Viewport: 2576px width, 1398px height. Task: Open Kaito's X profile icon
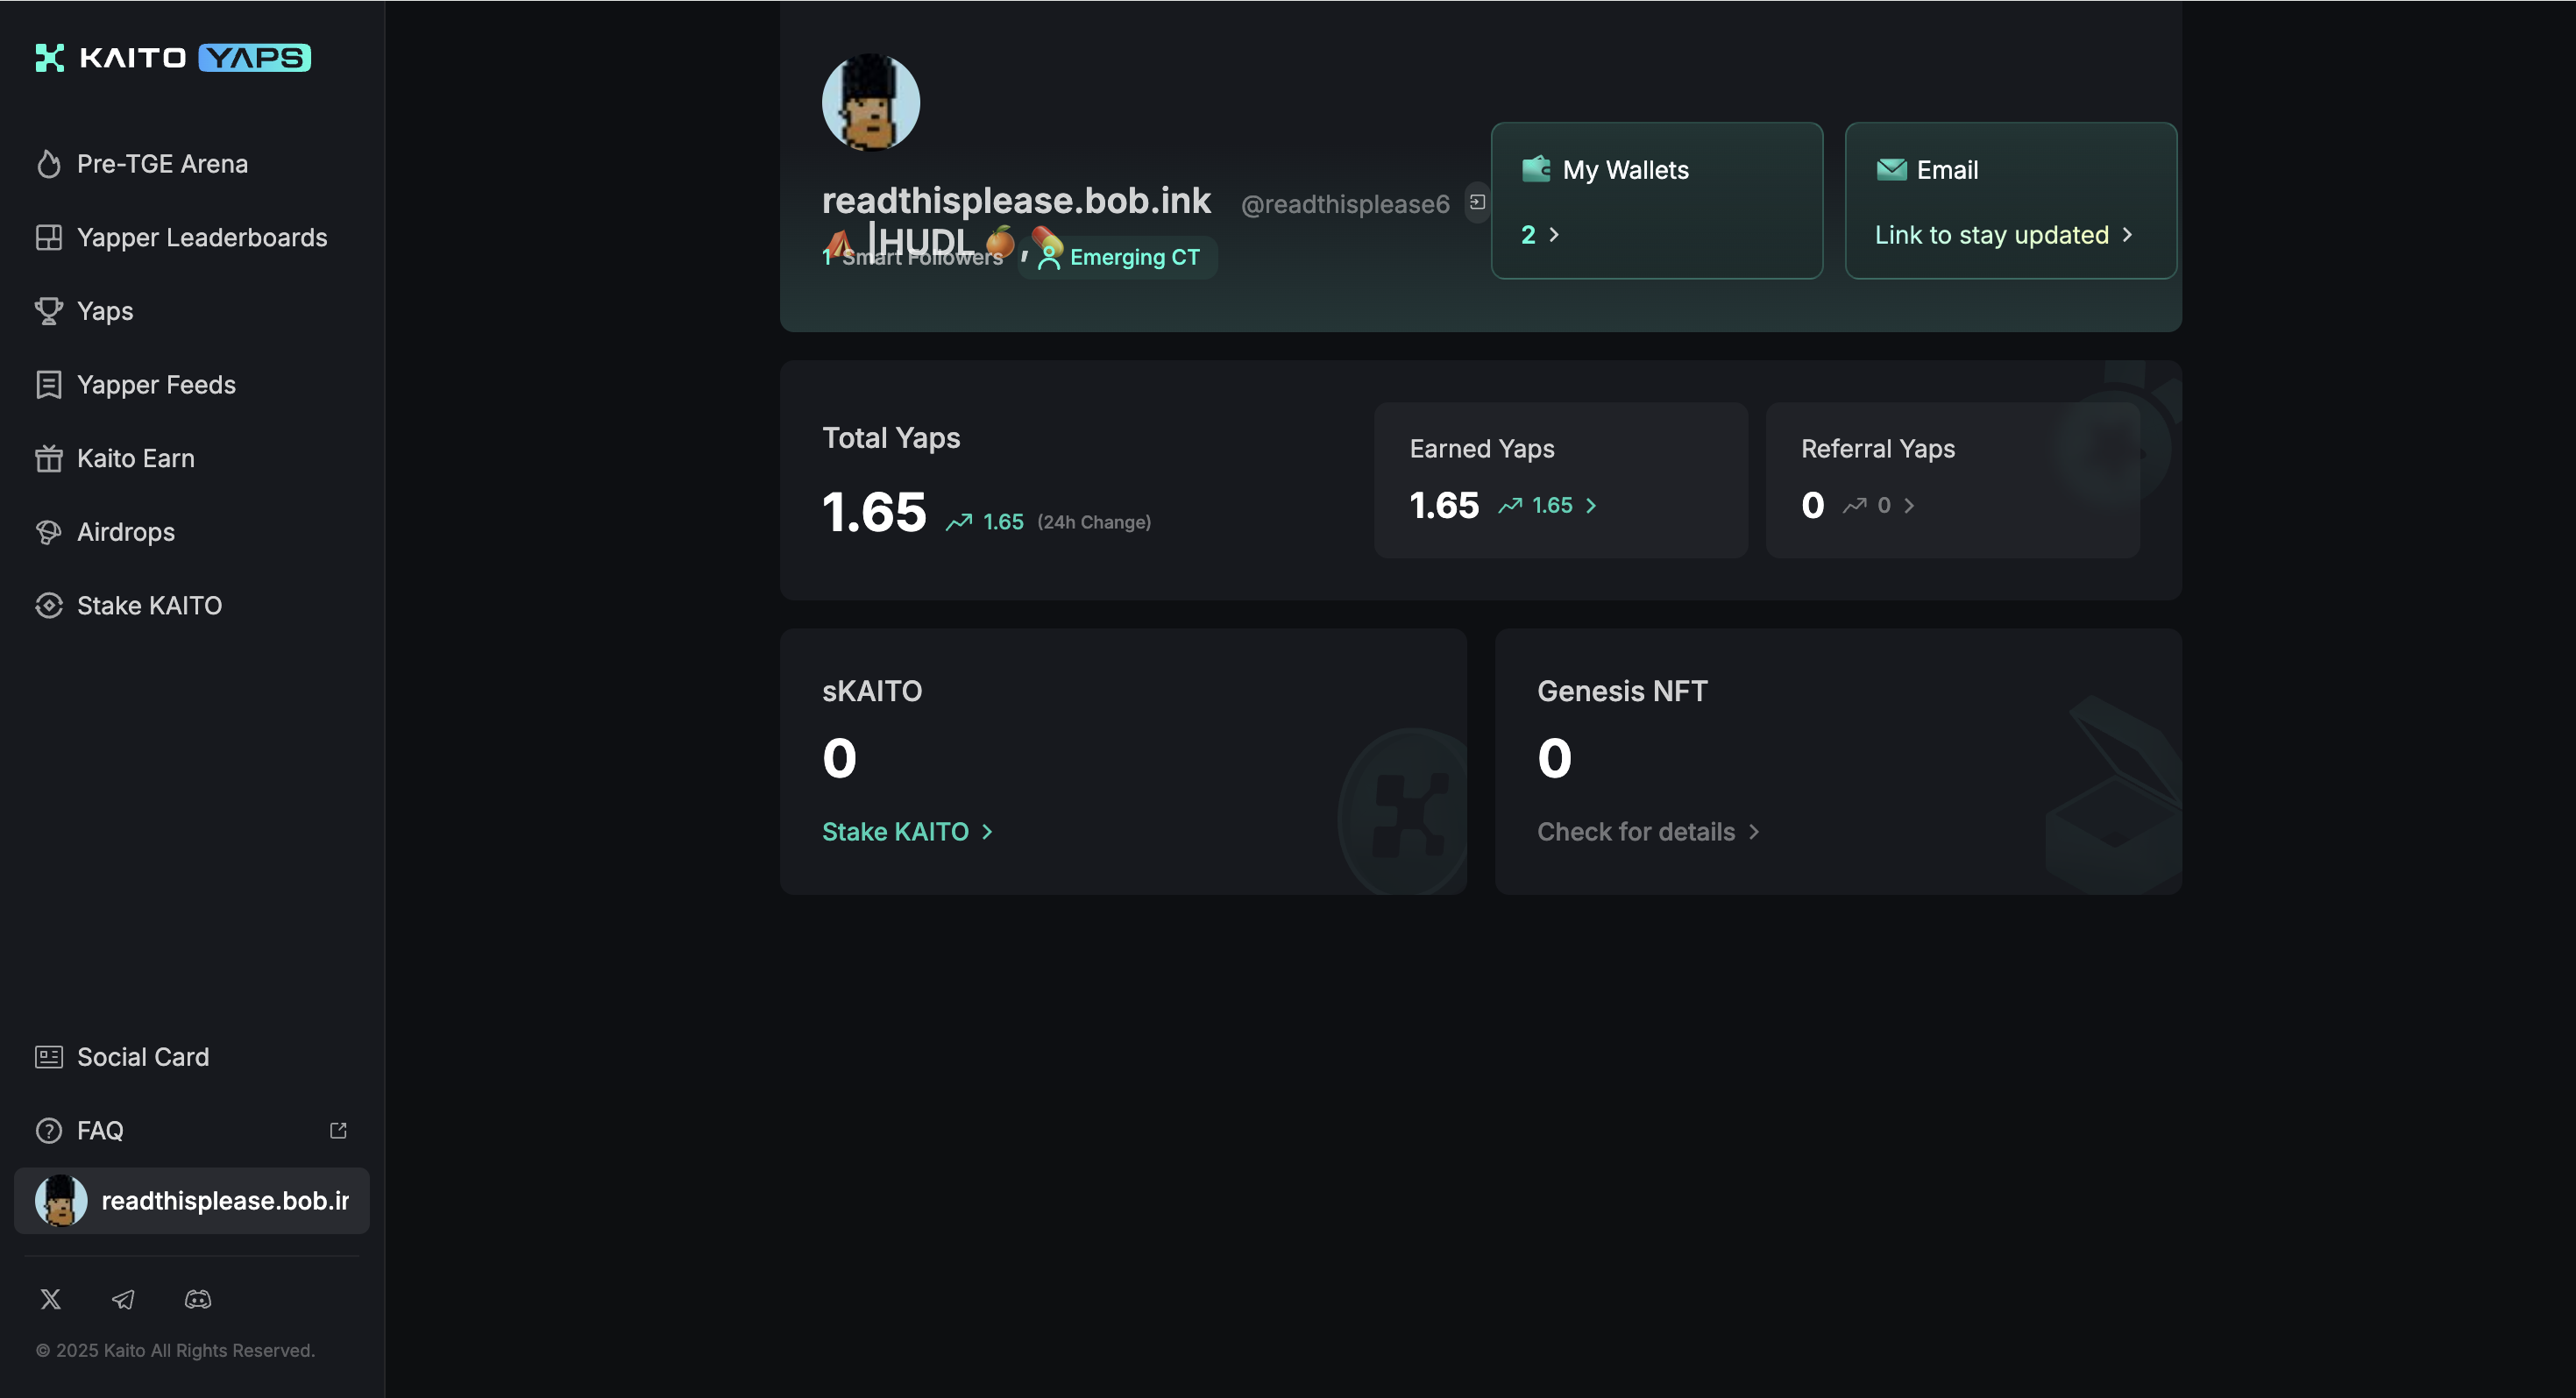[51, 1299]
